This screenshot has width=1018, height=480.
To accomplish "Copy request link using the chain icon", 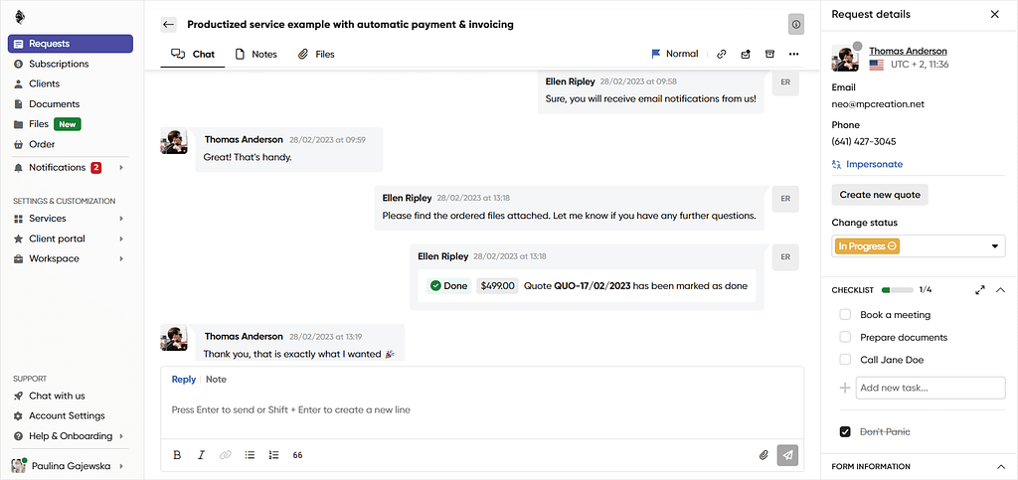I will point(722,55).
